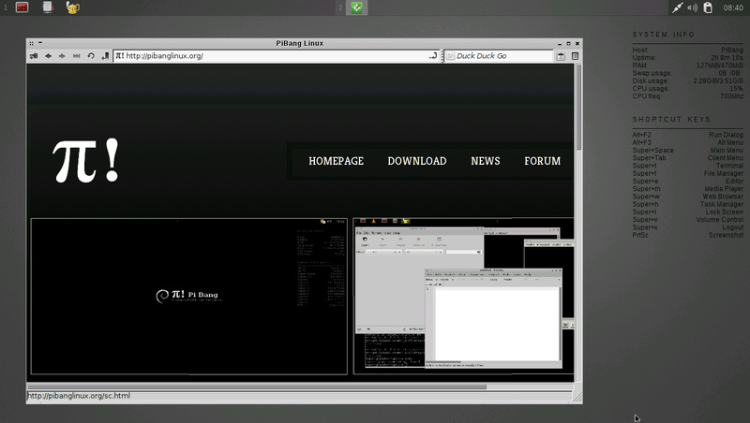The width and height of the screenshot is (750, 423).
Task: Launch the document editor icon in panel
Action: coord(48,7)
